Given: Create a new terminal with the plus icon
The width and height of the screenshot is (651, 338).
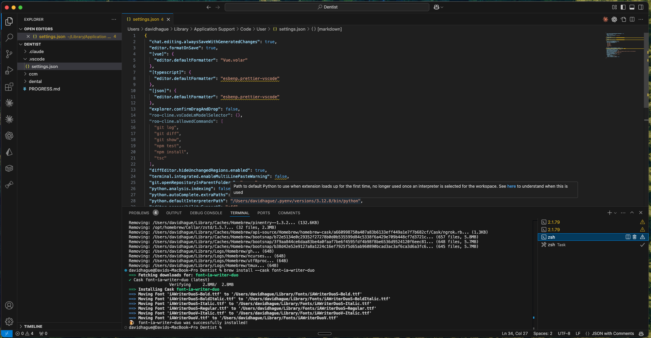Looking at the screenshot, I should point(609,213).
